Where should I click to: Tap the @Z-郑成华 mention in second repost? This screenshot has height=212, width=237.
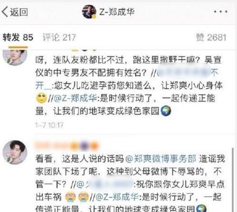tap(117, 197)
